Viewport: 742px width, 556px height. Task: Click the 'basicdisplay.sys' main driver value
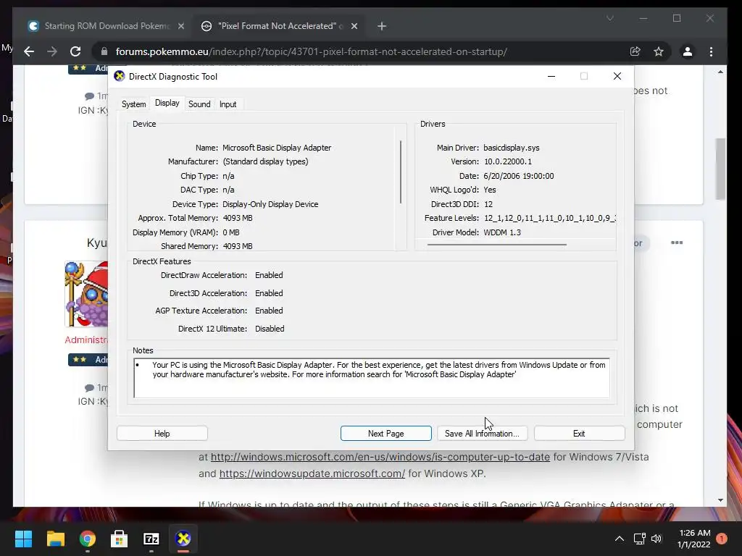click(x=511, y=148)
